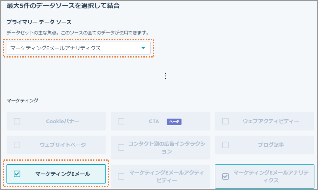
Task: Click the ベータ badge next to CTA
Action: (x=174, y=122)
